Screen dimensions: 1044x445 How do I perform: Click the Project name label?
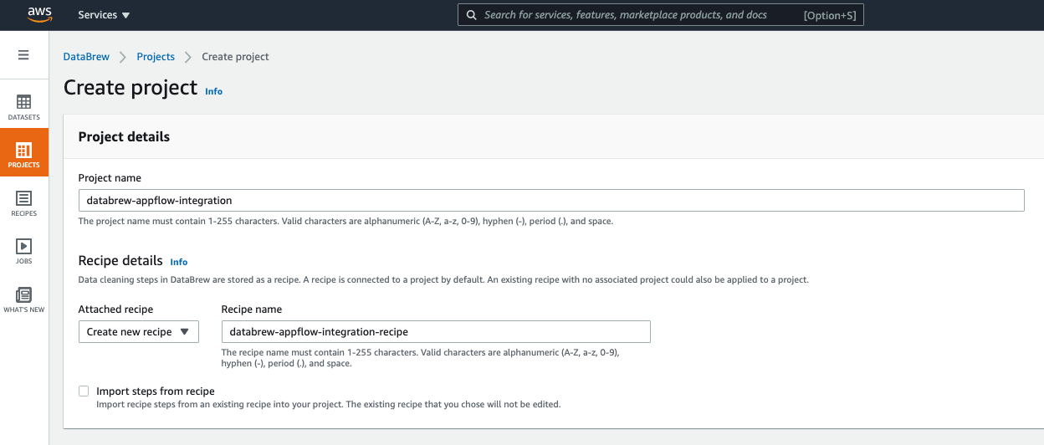point(110,178)
